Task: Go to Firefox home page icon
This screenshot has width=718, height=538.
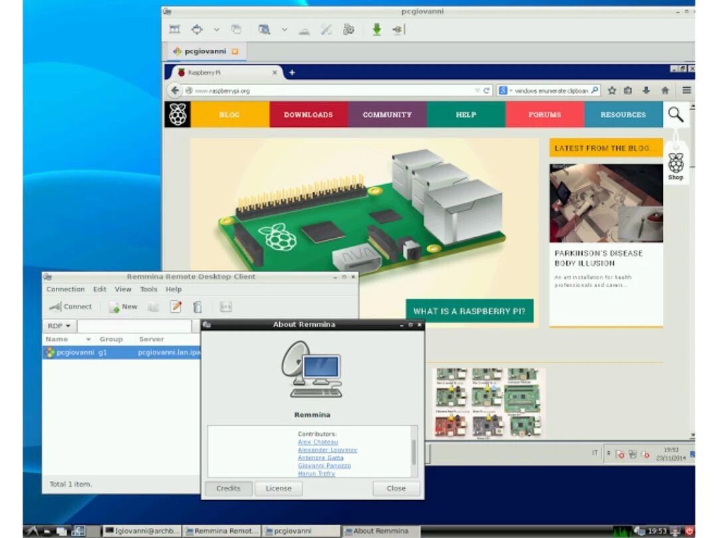Action: tap(665, 90)
